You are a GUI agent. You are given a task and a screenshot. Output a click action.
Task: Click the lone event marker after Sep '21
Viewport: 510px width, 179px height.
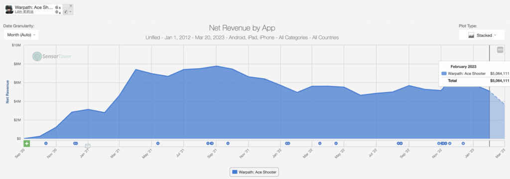click(x=228, y=143)
